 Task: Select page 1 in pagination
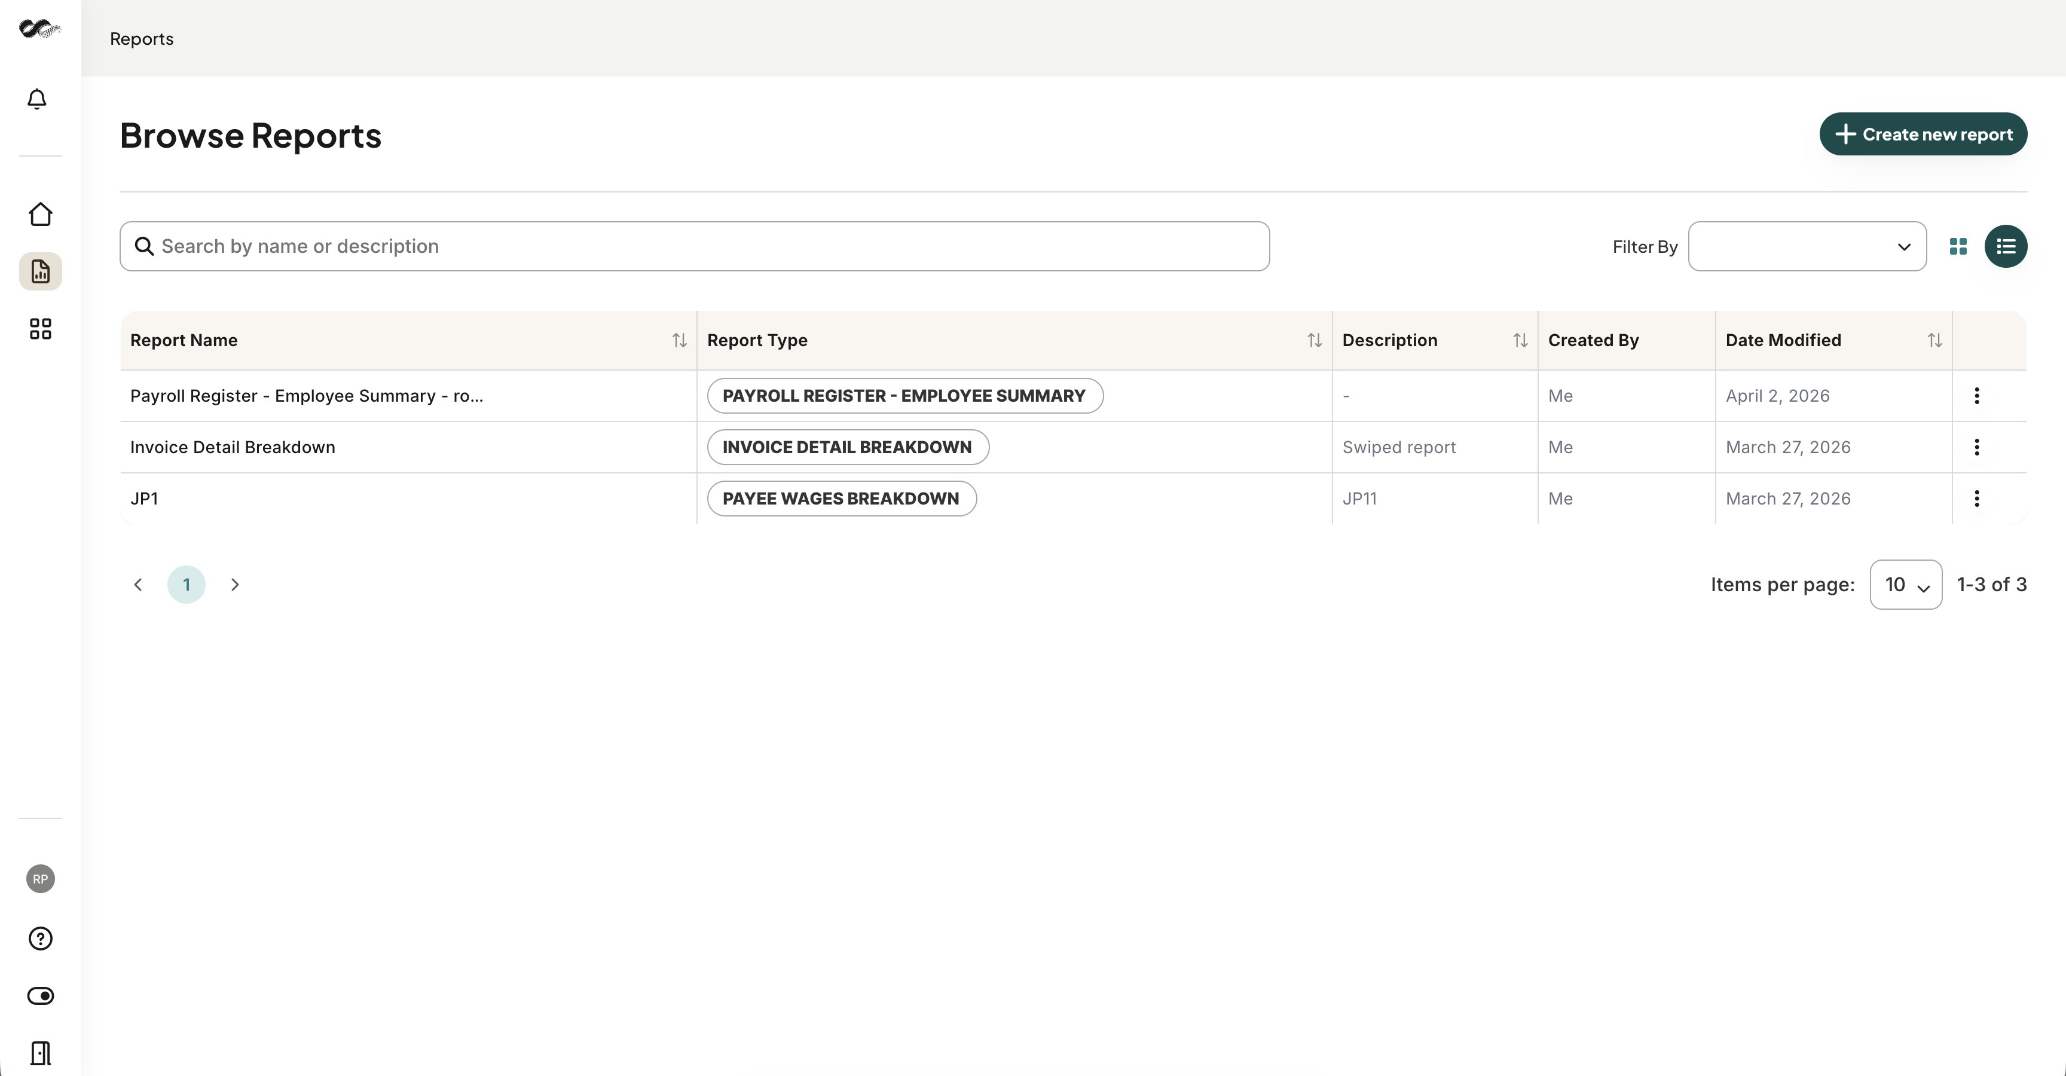pyautogui.click(x=186, y=585)
